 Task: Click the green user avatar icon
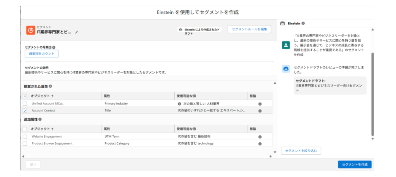tap(286, 46)
